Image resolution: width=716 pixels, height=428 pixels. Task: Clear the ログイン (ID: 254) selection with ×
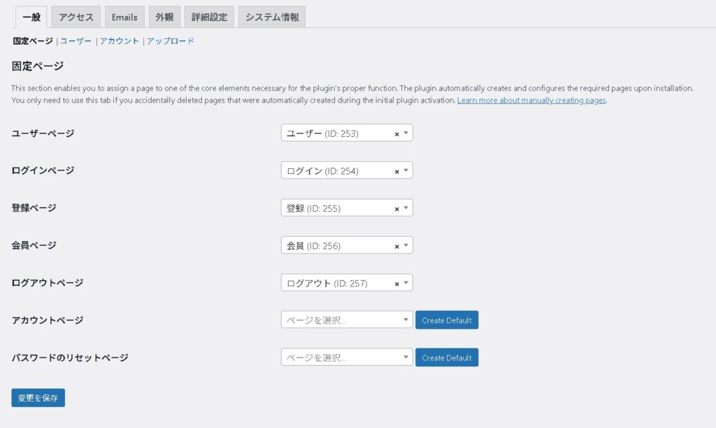coord(396,171)
